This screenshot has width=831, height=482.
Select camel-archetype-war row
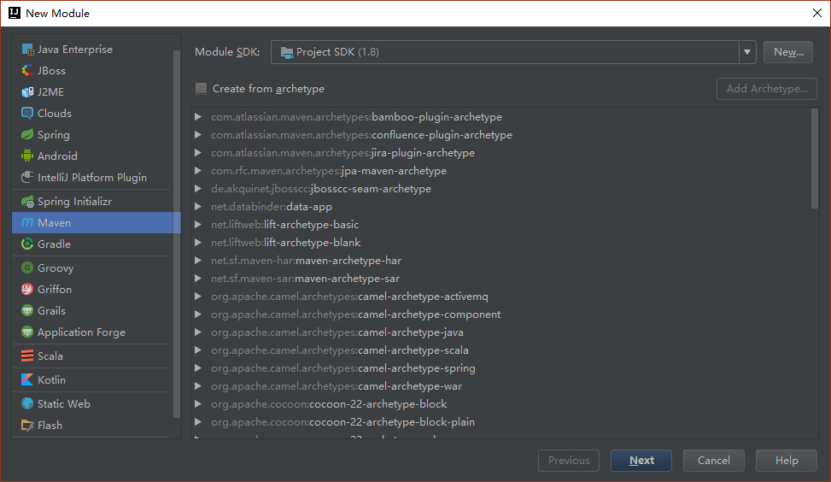500,386
